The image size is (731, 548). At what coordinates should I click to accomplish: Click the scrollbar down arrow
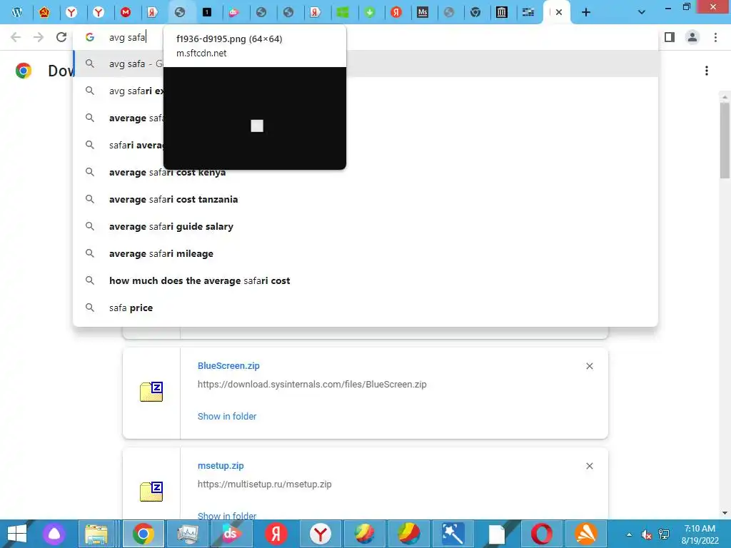click(x=725, y=513)
